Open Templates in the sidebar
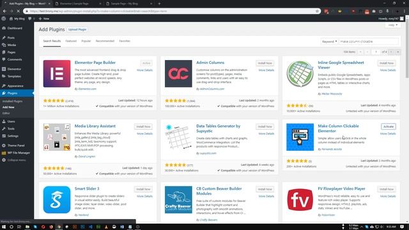409x230 pixels. pos(14,77)
